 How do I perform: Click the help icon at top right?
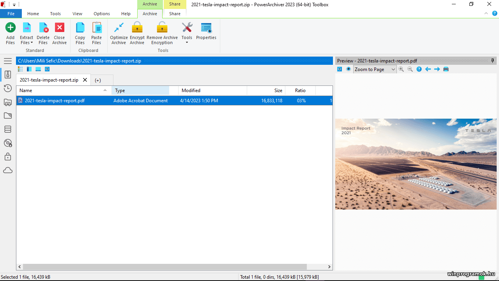click(x=494, y=13)
